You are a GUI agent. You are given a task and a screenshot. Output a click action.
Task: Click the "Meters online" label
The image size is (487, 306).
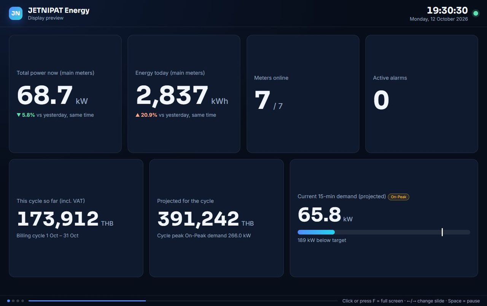(271, 78)
